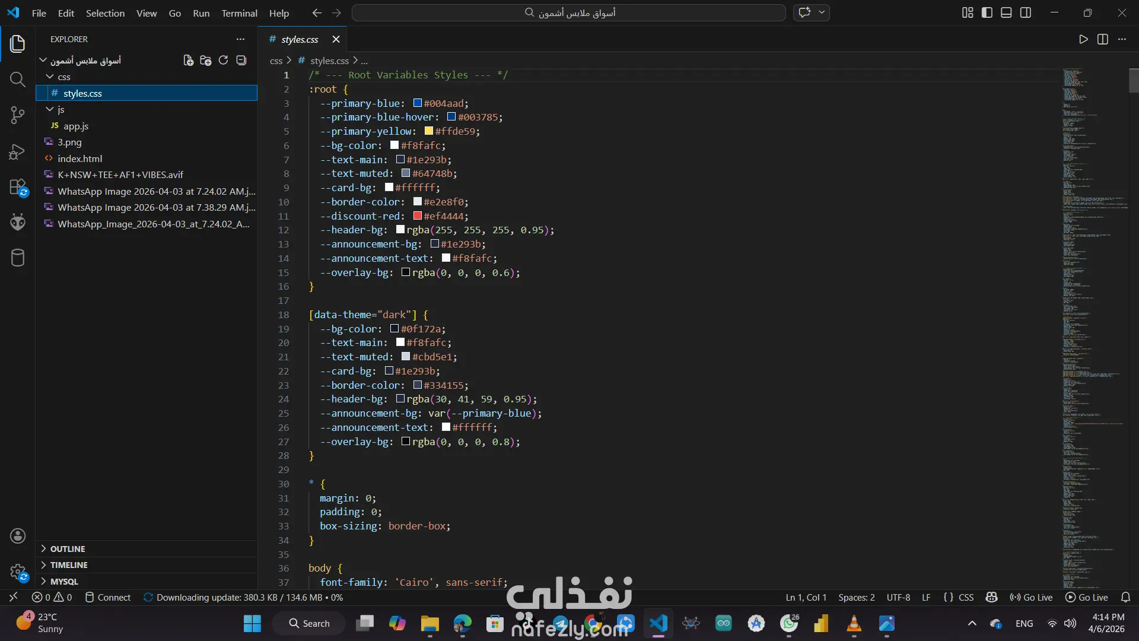Screen dimensions: 1139x641
Task: Click the #ef4444 discount-red color swatch
Action: coord(418,216)
